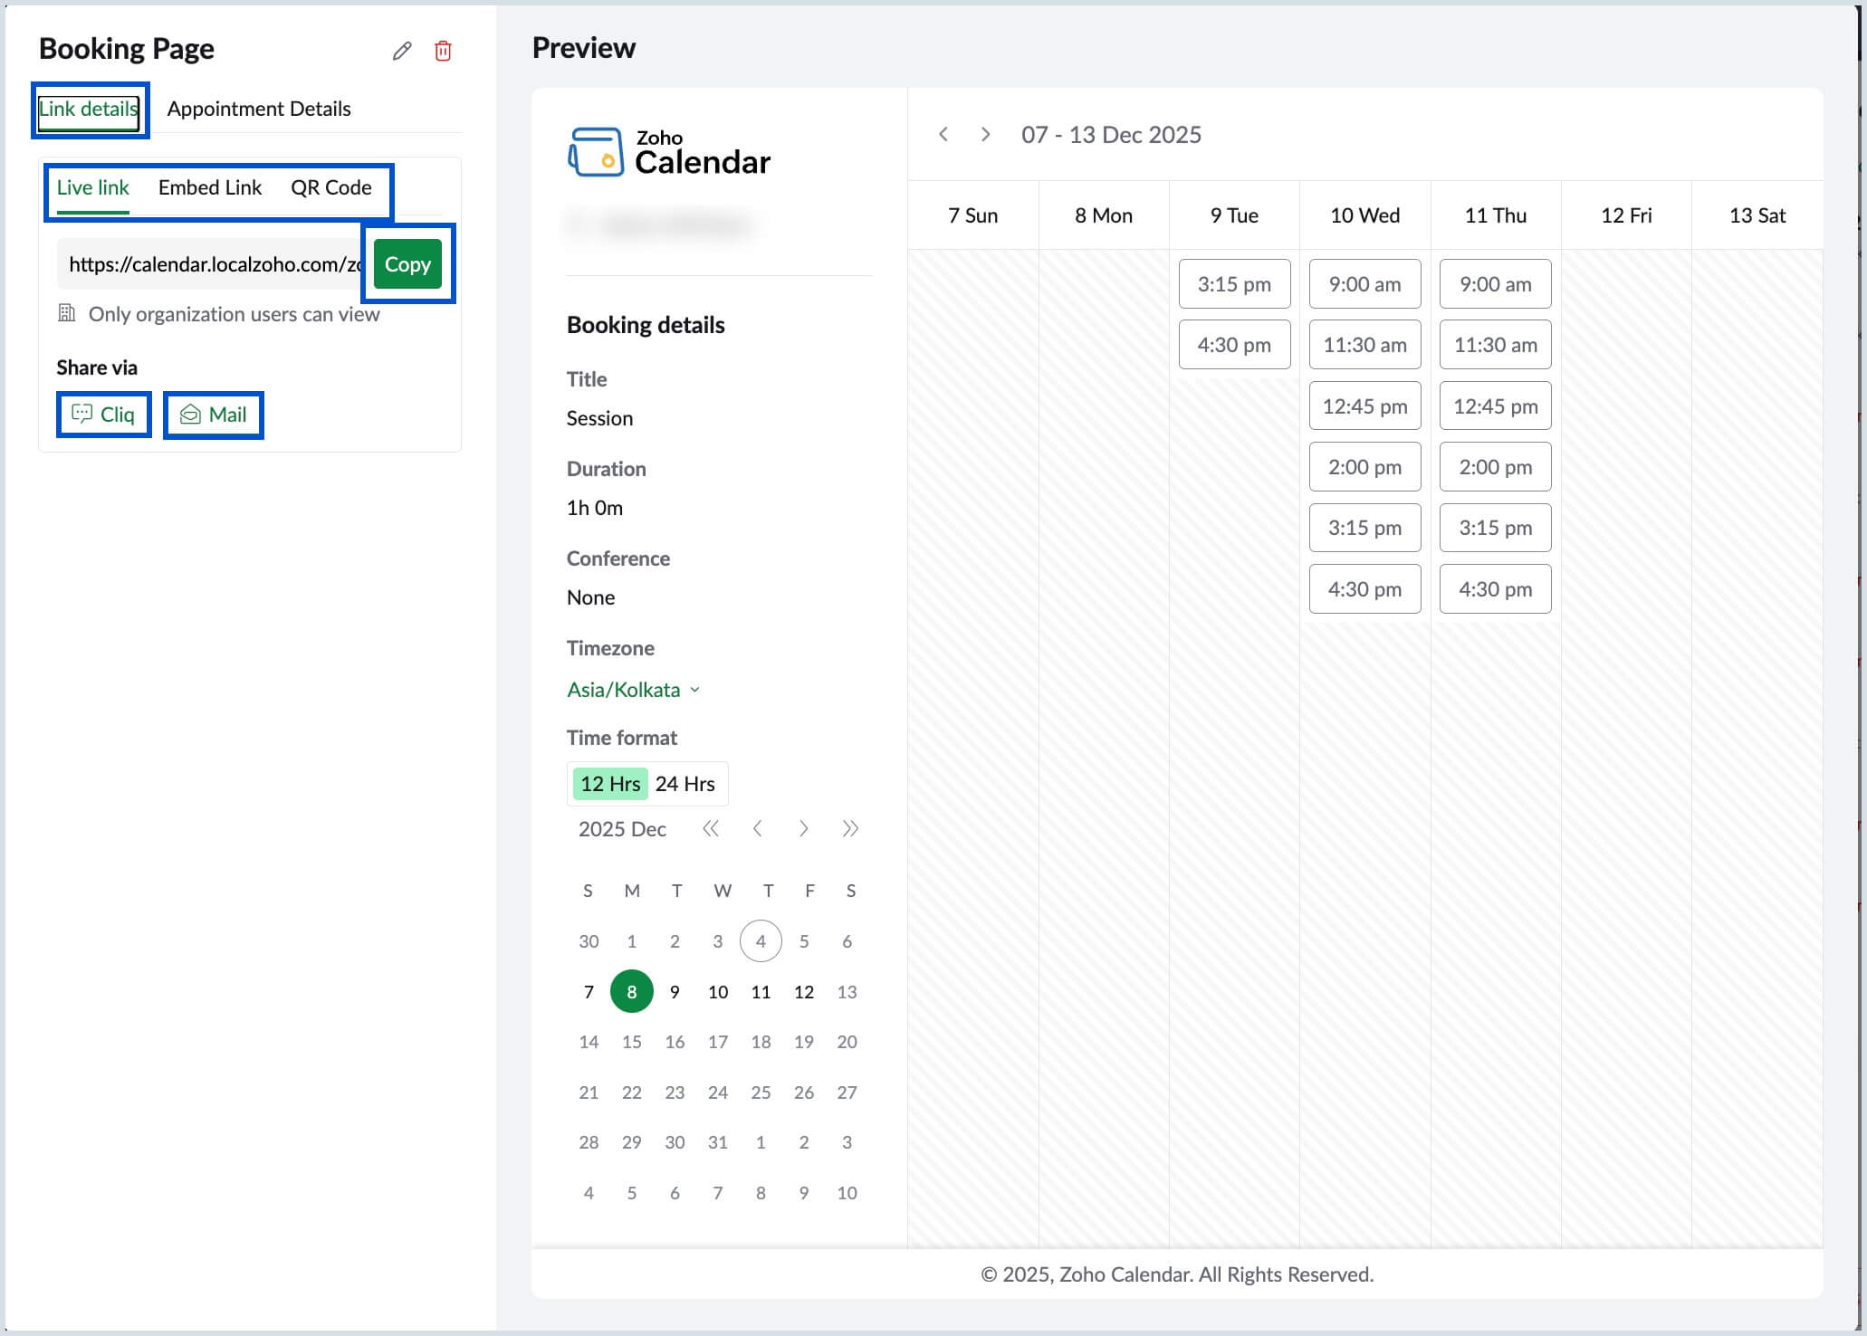This screenshot has width=1867, height=1336.
Task: Click the 11 Thu column header
Action: [x=1496, y=215]
